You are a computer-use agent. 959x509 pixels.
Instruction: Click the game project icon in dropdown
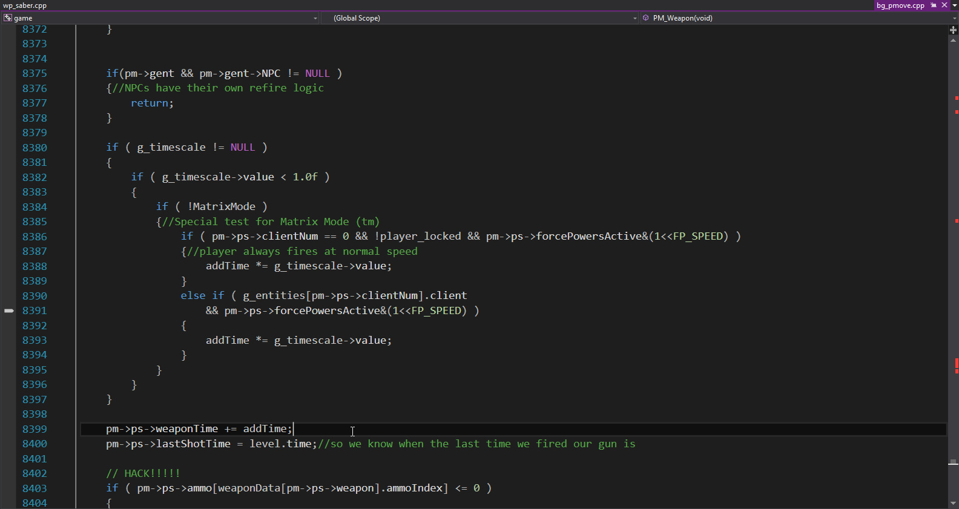[x=8, y=18]
